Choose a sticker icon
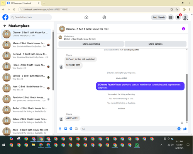Viewport: 193px width, 154px height. (x=71, y=129)
